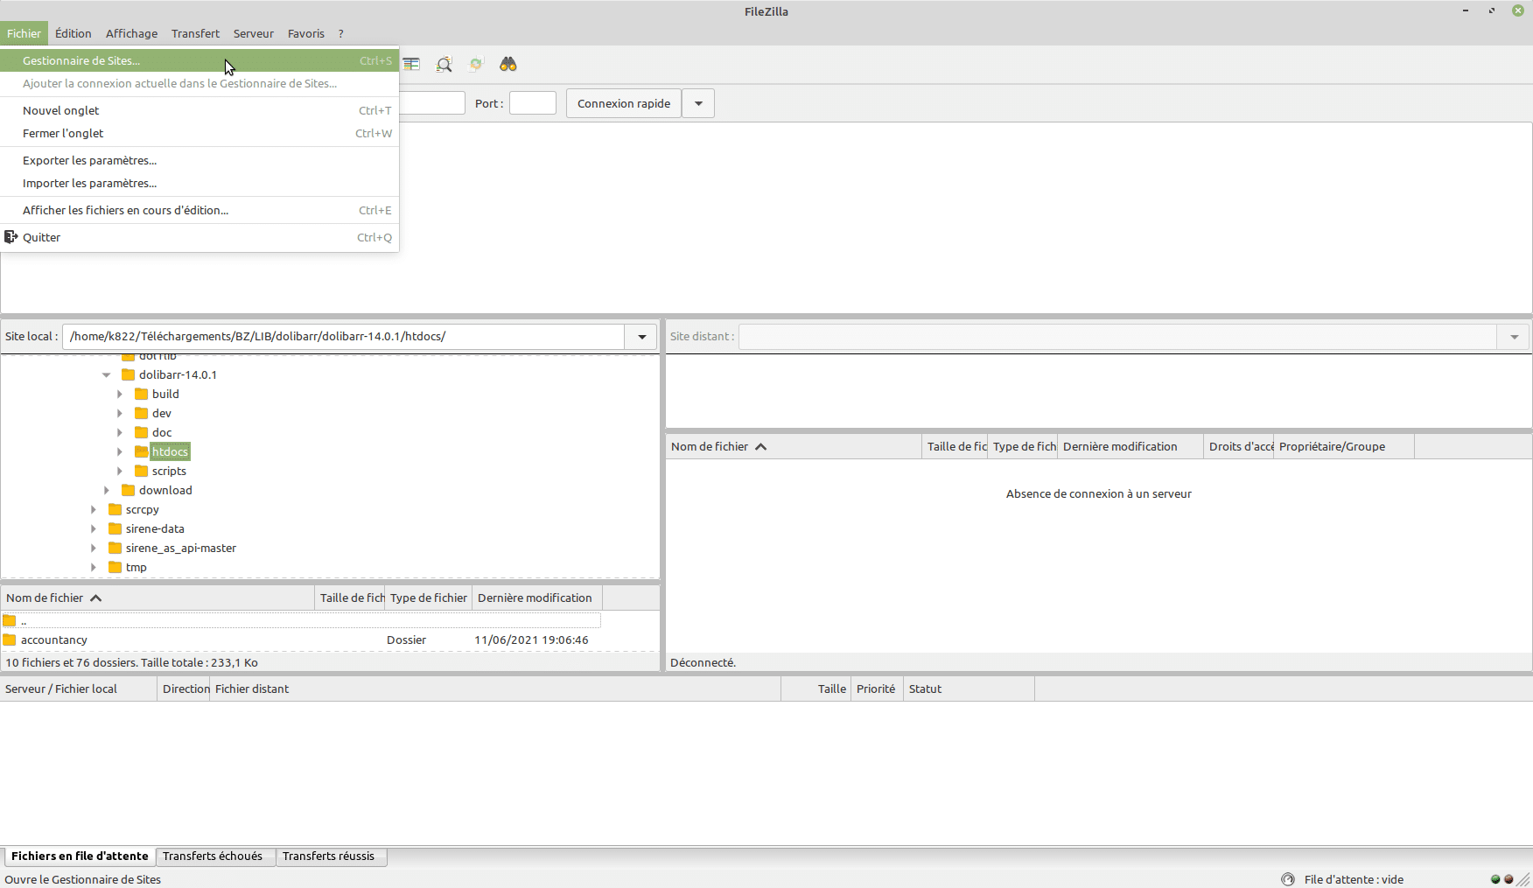The image size is (1533, 888).
Task: Expand the doc folder node
Action: tap(120, 432)
